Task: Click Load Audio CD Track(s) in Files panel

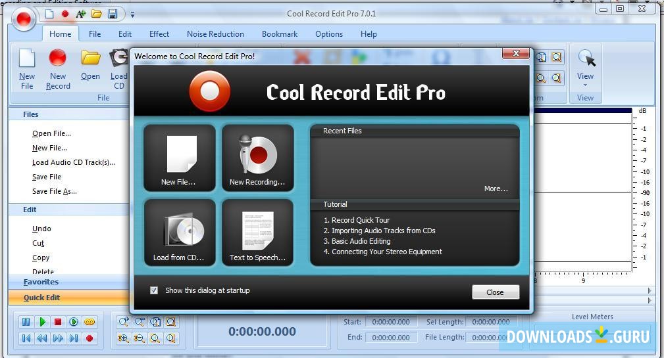Action: coord(74,162)
